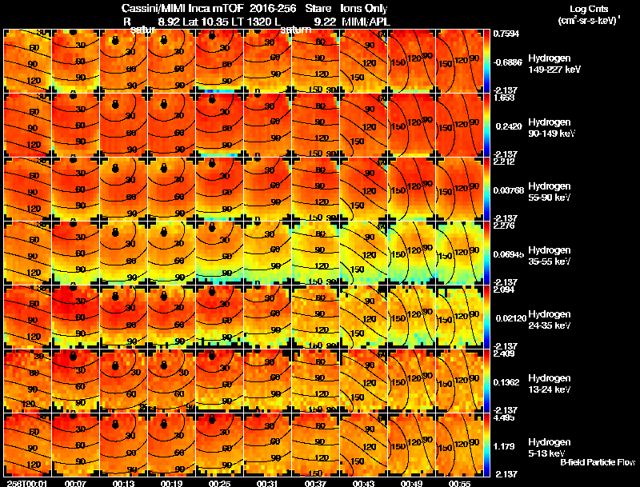This screenshot has width=640, height=487.
Task: Select the 24-35 keV image at 00:19
Action: click(171, 317)
